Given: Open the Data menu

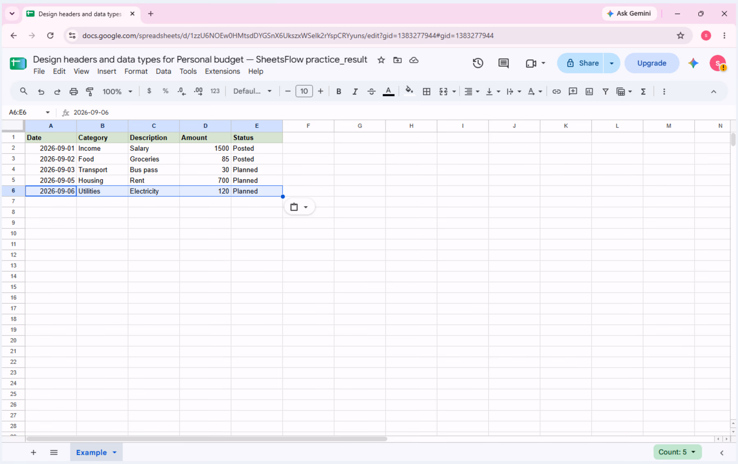Looking at the screenshot, I should [163, 71].
